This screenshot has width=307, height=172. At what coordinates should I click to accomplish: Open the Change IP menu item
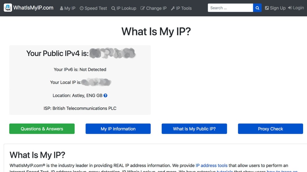coord(153,8)
